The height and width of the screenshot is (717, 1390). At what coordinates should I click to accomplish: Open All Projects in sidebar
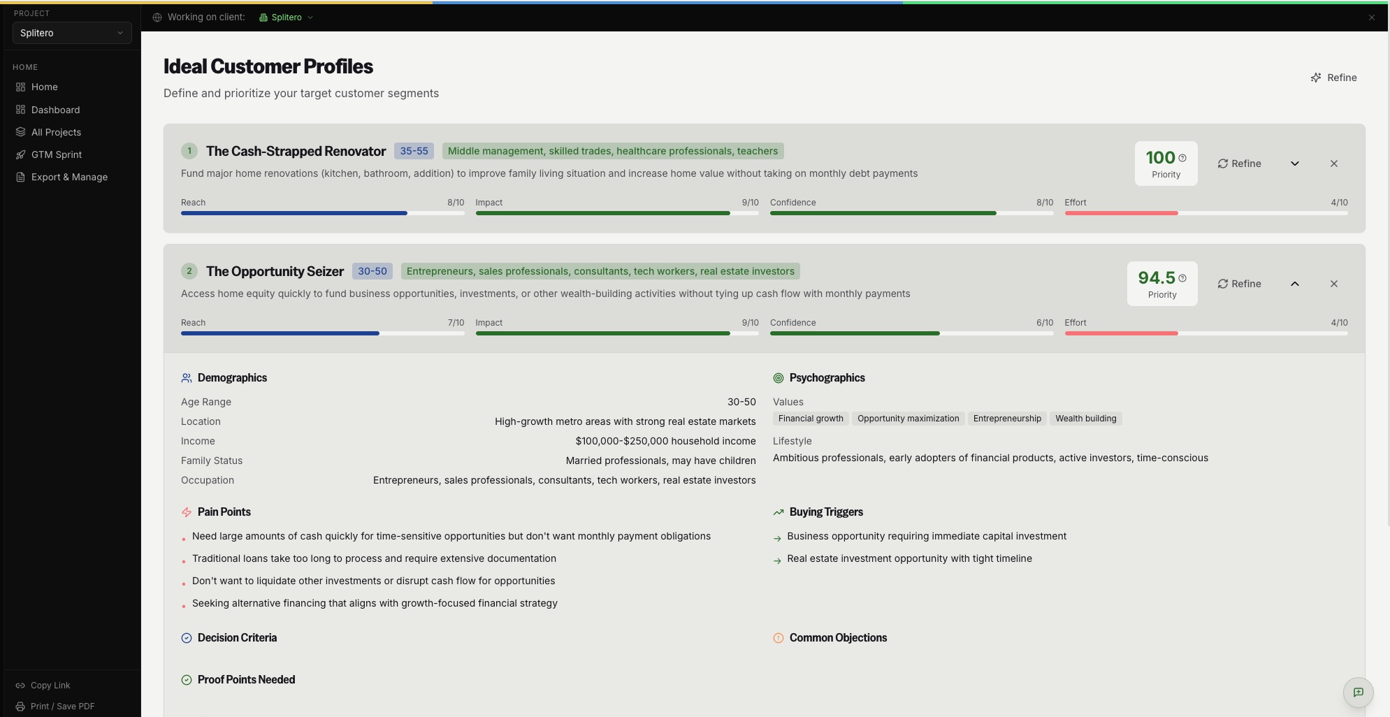click(x=71, y=132)
